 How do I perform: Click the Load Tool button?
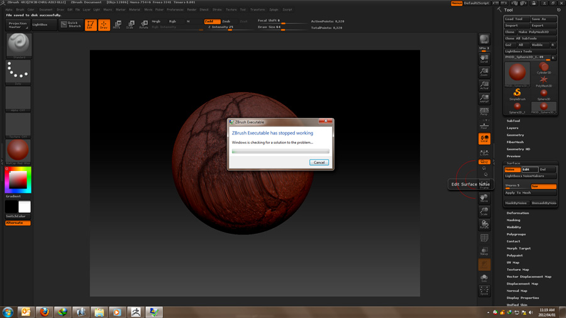tap(517, 19)
